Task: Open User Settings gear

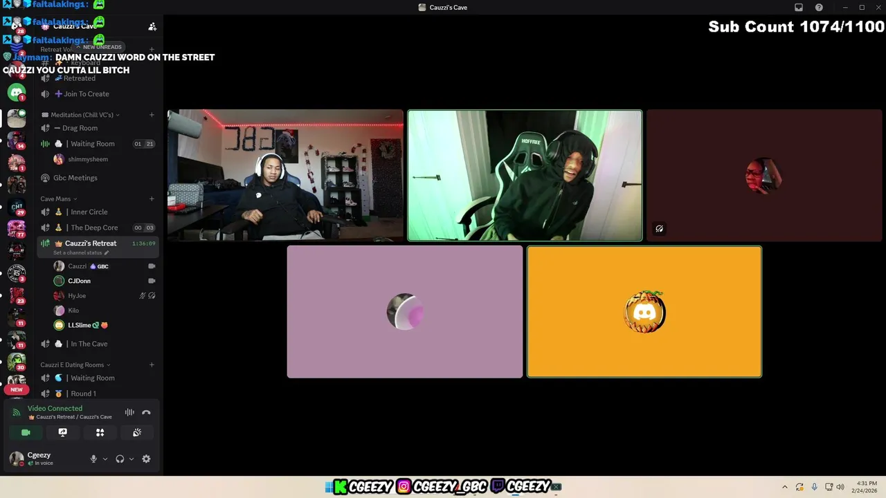Action: pos(146,459)
